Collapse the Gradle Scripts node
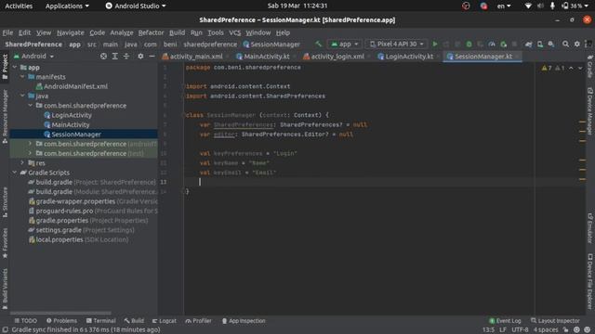Image resolution: width=595 pixels, height=334 pixels. pos(15,173)
